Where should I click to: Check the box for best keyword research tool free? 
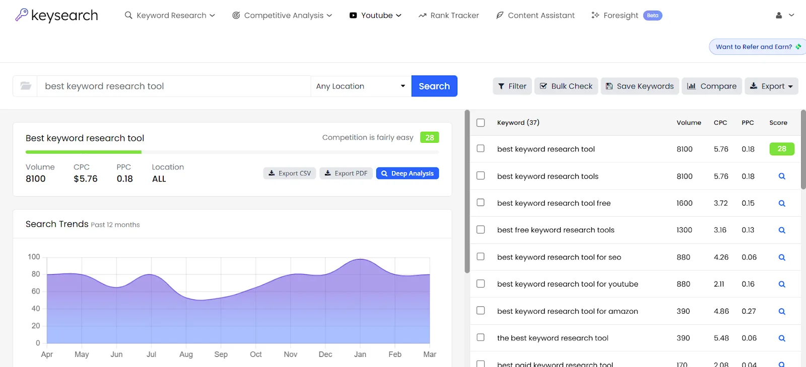pyautogui.click(x=481, y=202)
